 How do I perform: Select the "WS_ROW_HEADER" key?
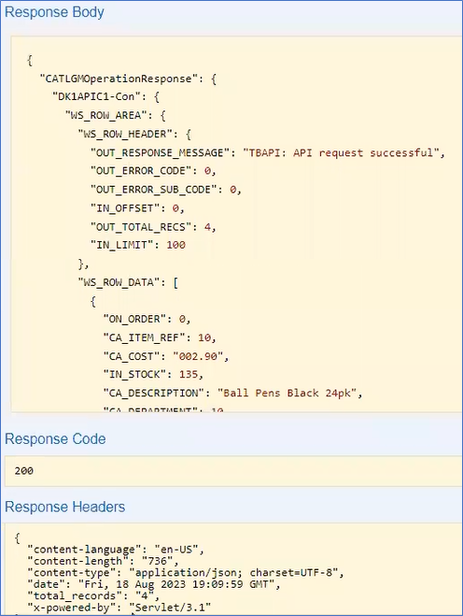[125, 134]
